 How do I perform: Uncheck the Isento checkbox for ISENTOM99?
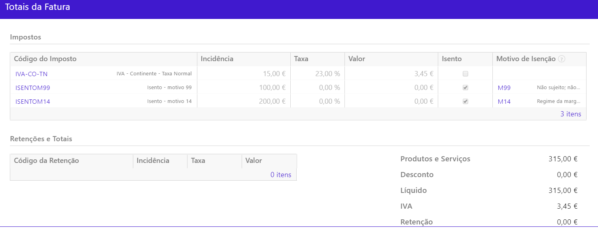coord(466,88)
